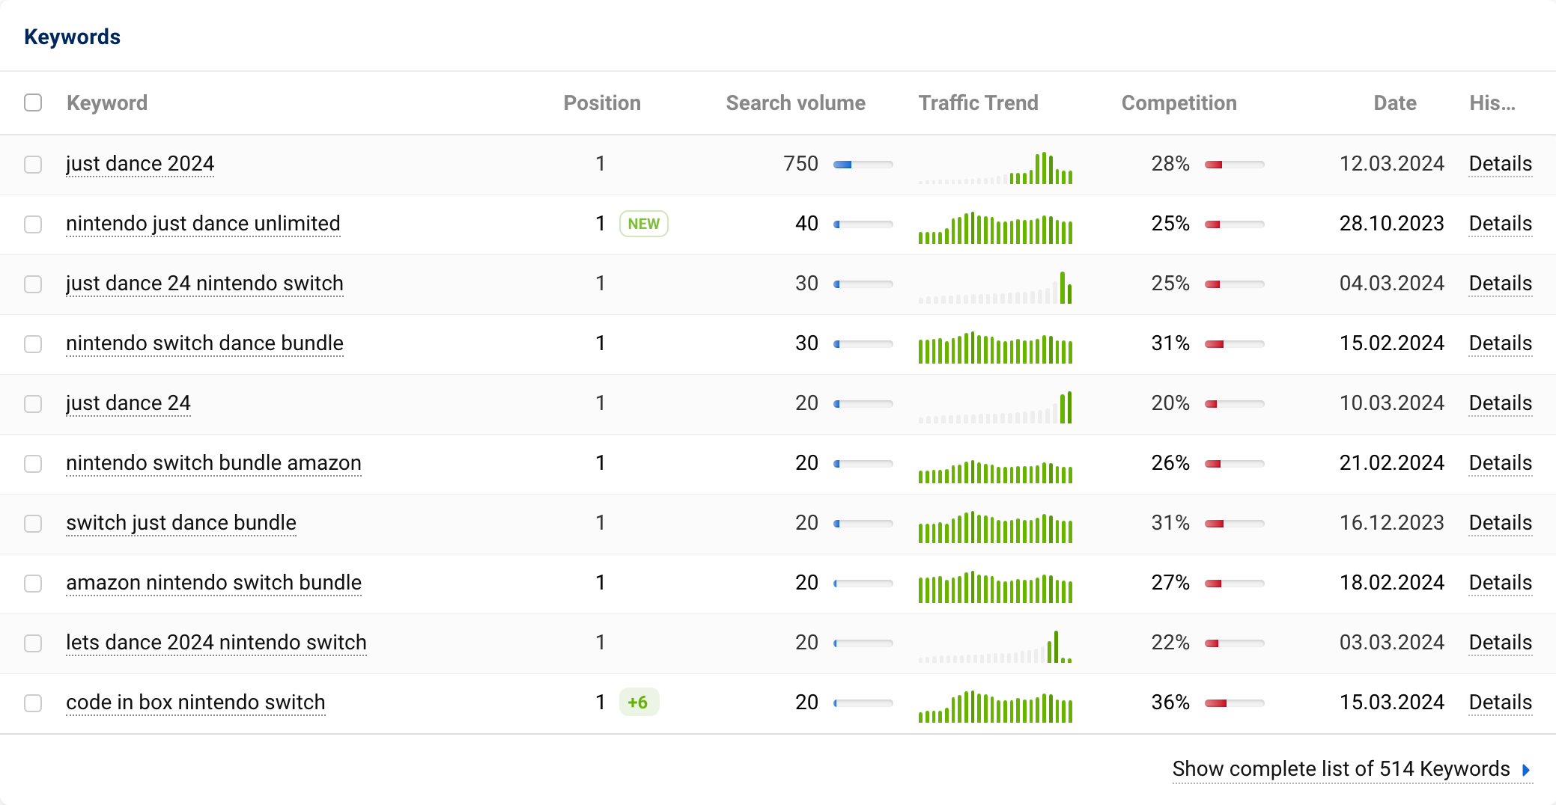The image size is (1556, 805).
Task: Click the date 16.12.2023
Action: pyautogui.click(x=1392, y=523)
